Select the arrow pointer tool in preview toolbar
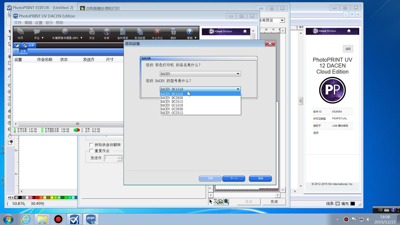 tap(211, 202)
